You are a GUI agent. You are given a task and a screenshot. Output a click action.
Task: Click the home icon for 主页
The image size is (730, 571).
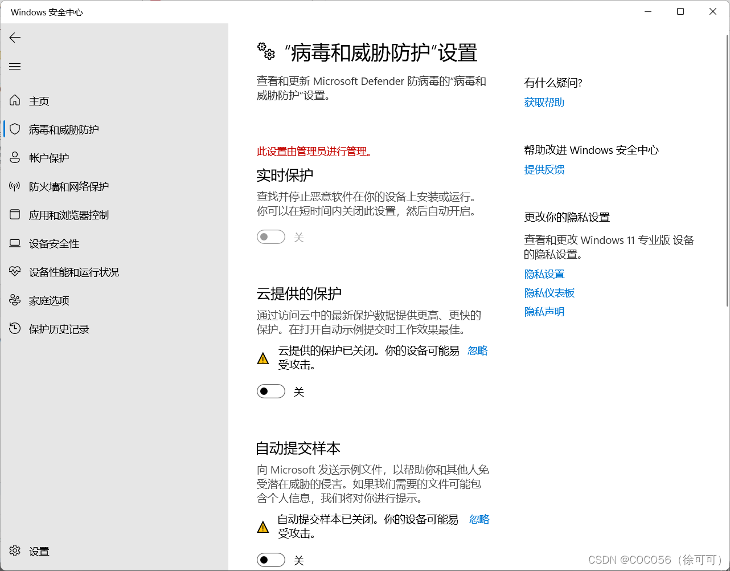[15, 101]
